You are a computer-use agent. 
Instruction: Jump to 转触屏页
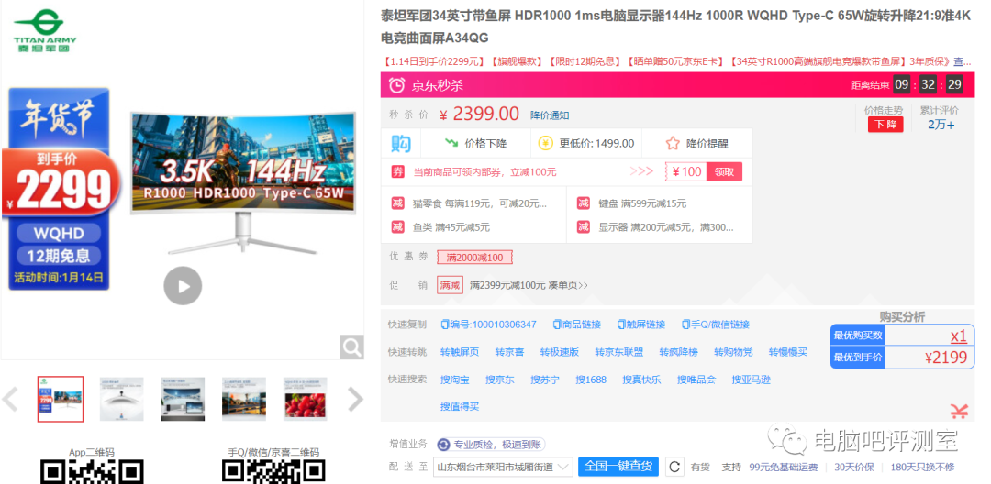coord(460,352)
